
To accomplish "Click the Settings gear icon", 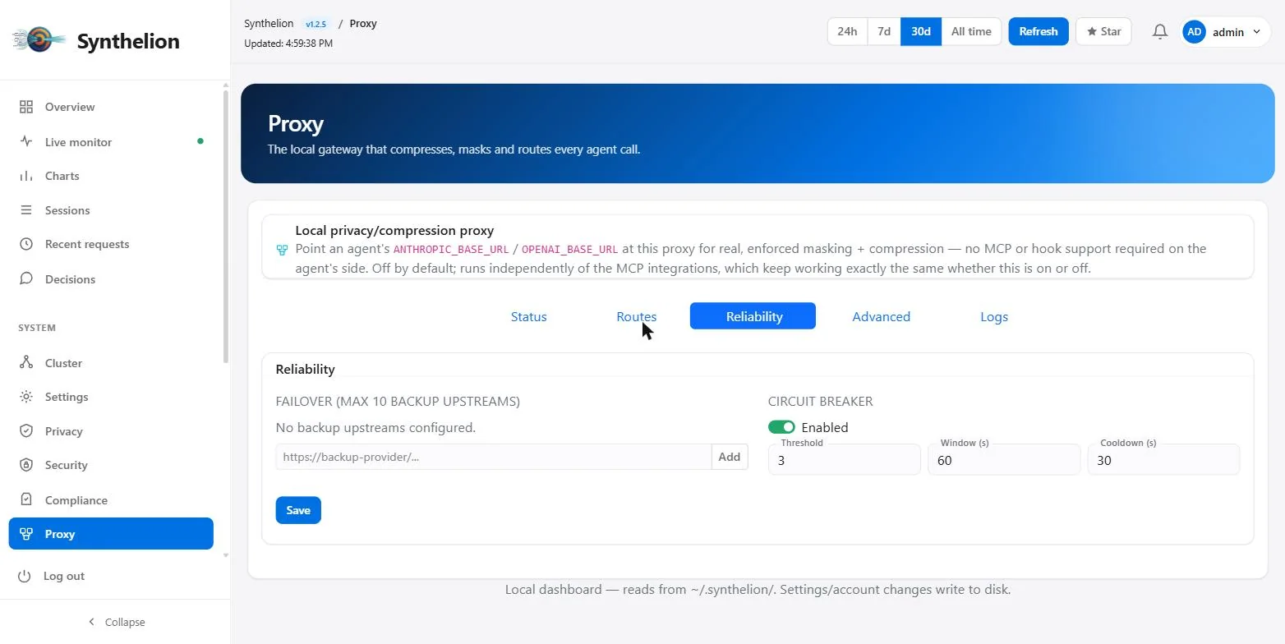I will click(26, 397).
